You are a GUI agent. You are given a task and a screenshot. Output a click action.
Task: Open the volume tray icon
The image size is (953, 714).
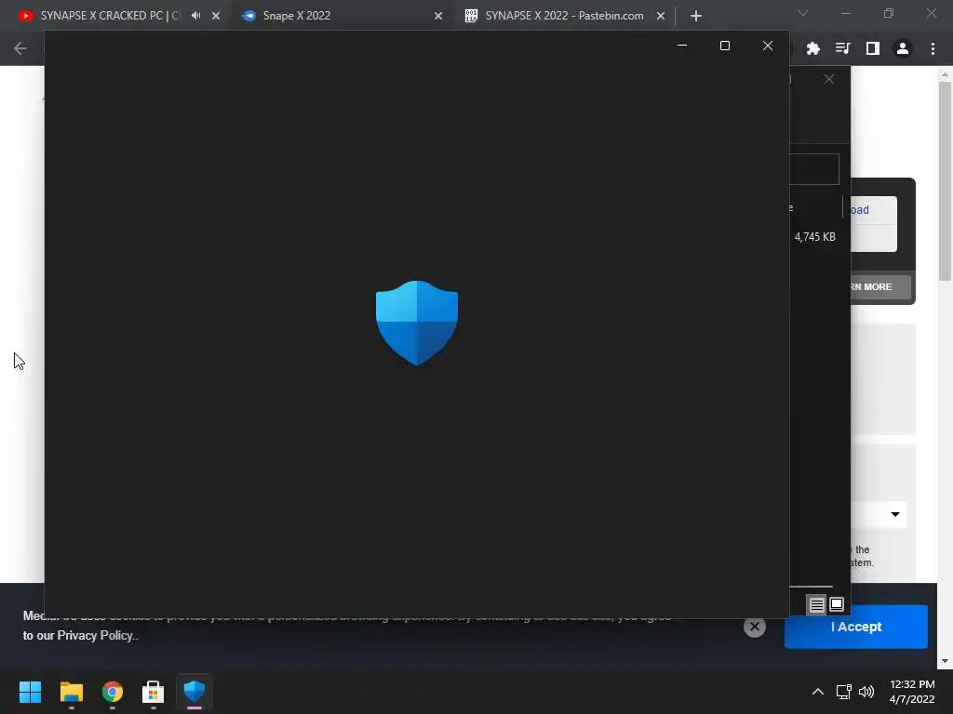[x=866, y=692]
